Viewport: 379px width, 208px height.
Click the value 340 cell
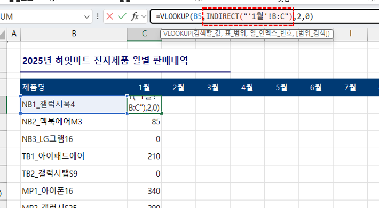pos(144,191)
